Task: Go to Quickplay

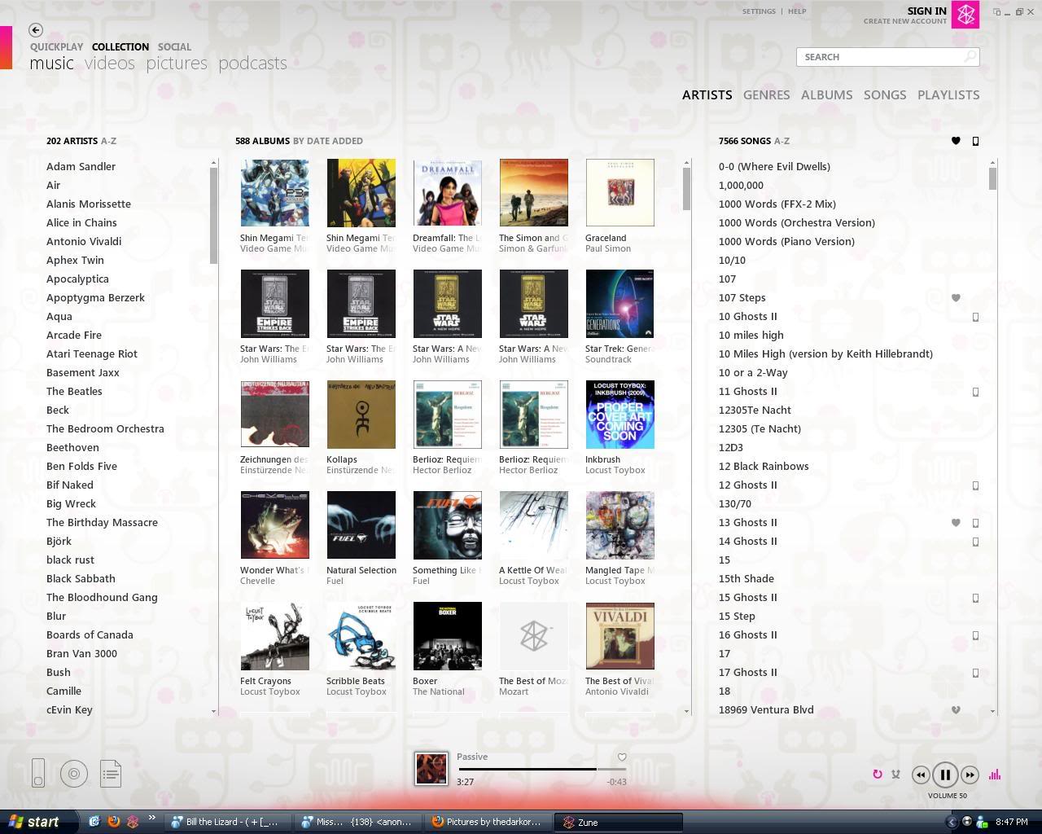Action: [x=56, y=46]
